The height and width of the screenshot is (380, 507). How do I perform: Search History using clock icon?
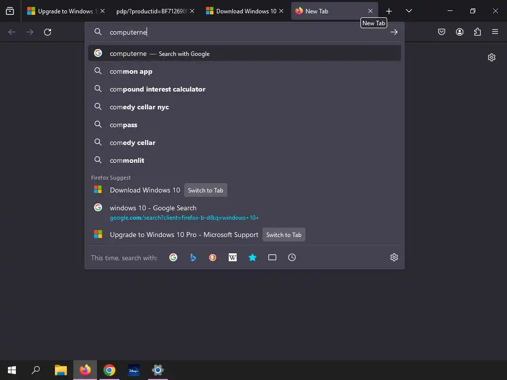(x=292, y=257)
